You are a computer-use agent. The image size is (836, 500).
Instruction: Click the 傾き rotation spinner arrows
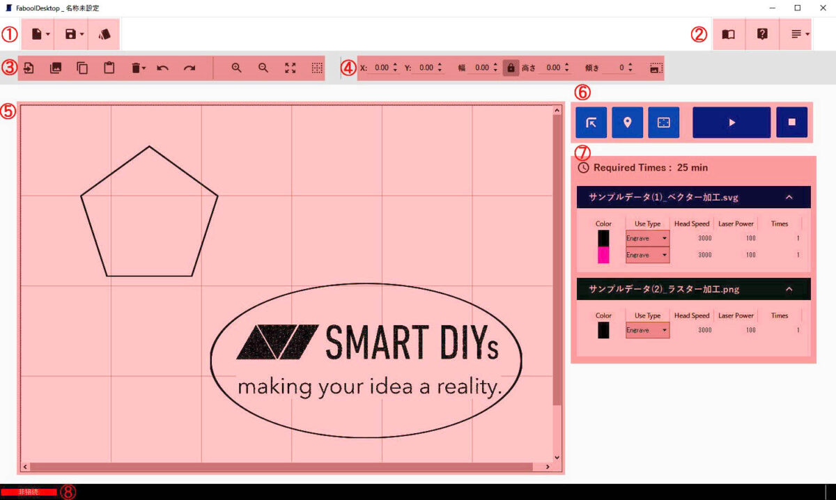630,68
